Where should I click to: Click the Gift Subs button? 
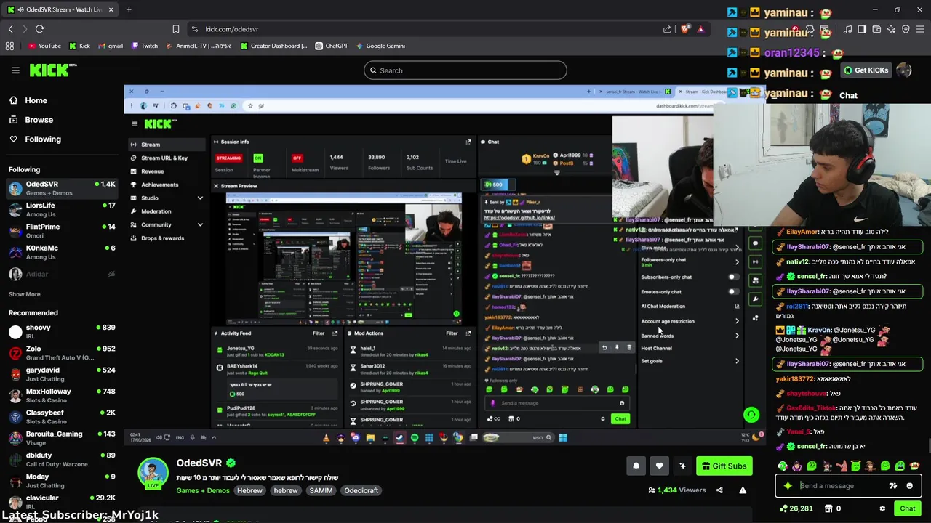point(724,466)
